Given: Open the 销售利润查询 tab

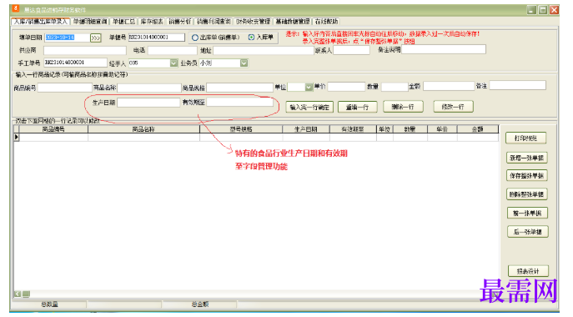Looking at the screenshot, I should click(214, 22).
